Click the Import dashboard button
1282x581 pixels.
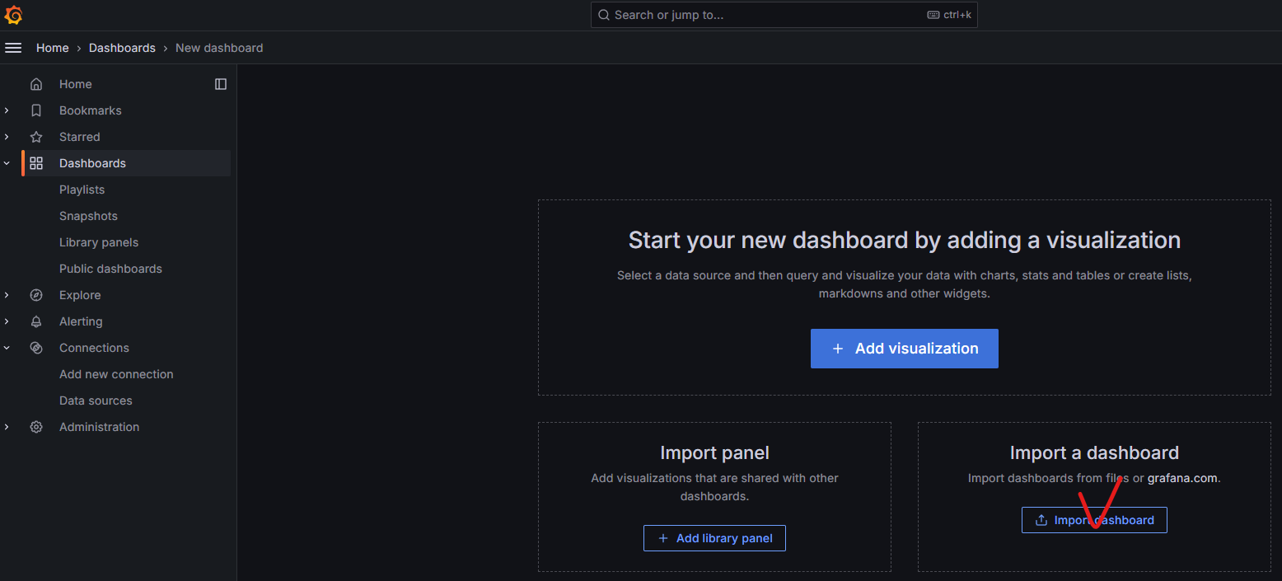point(1094,519)
